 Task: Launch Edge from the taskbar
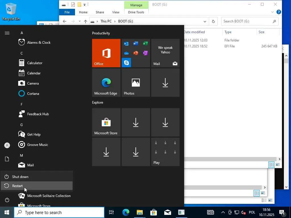[x=126, y=212]
